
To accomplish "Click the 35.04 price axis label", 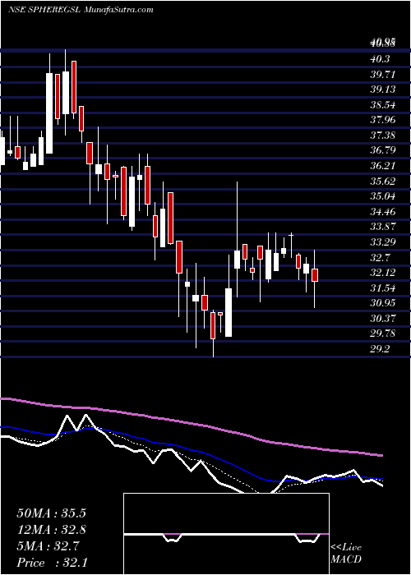I will pos(382,196).
